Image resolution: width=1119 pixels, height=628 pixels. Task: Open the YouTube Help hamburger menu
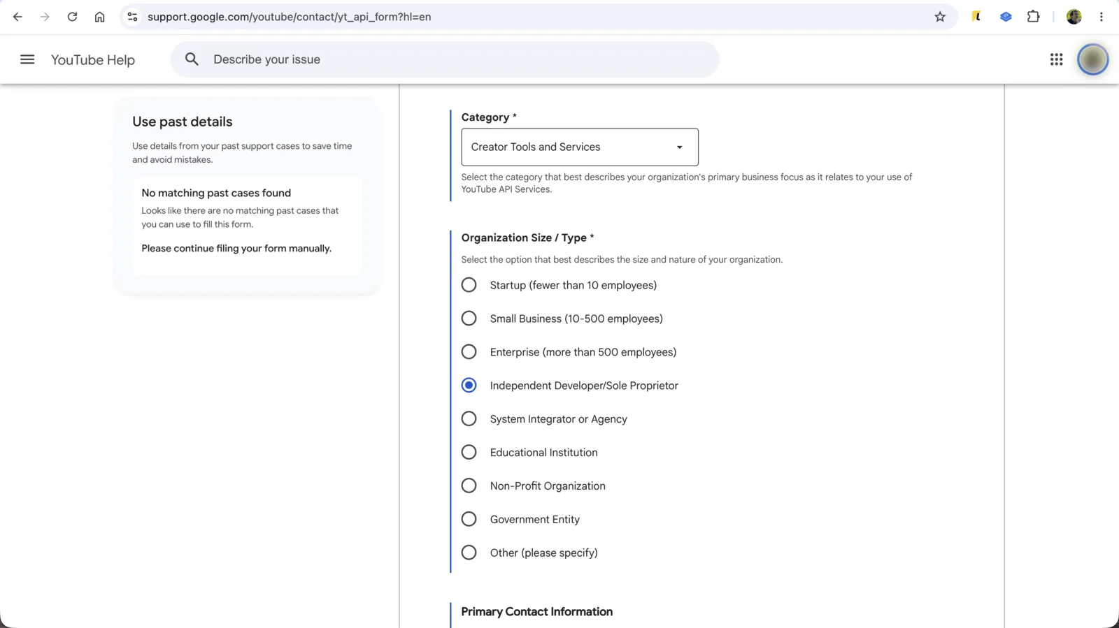click(27, 59)
